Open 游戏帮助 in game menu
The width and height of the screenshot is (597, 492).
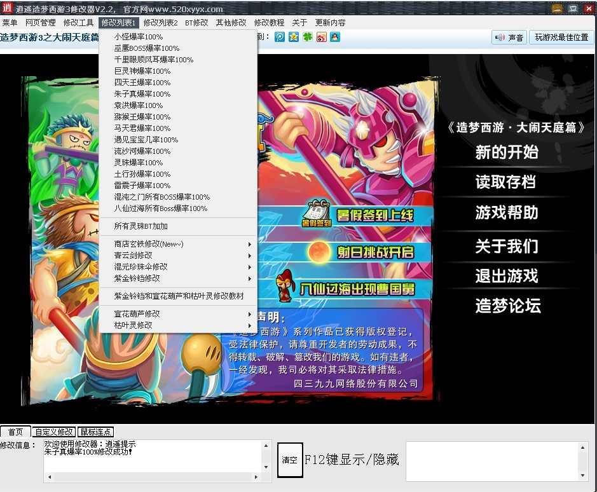coord(507,212)
